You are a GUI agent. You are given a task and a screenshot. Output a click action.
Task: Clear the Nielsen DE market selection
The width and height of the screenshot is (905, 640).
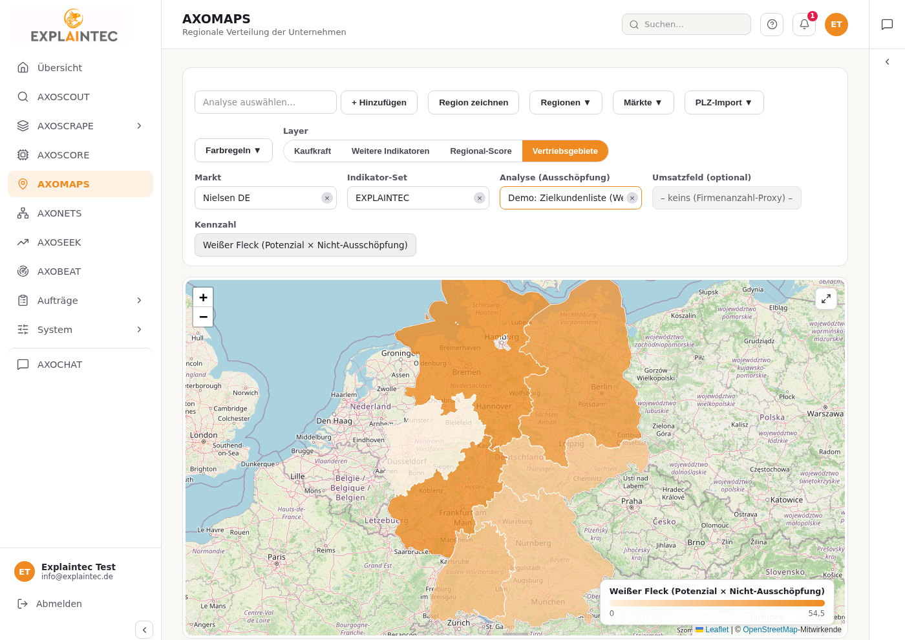click(x=327, y=198)
